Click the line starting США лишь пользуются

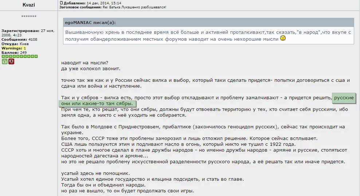point(179,144)
